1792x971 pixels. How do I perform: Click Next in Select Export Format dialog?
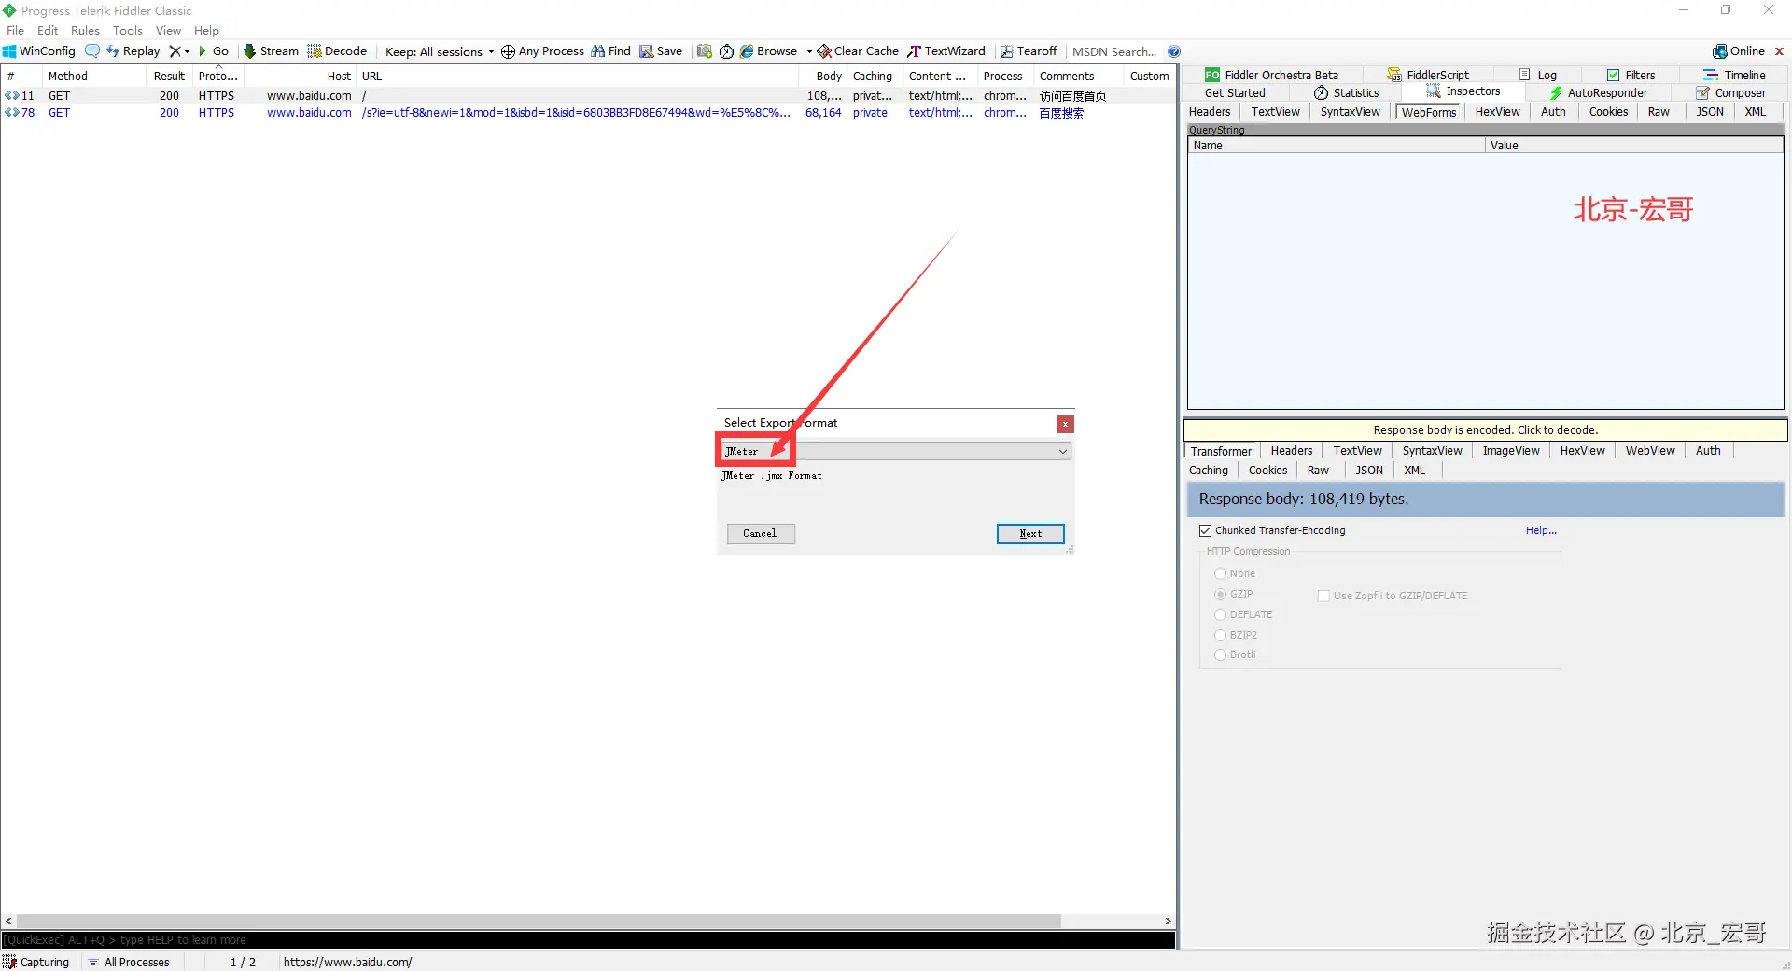(x=1030, y=533)
